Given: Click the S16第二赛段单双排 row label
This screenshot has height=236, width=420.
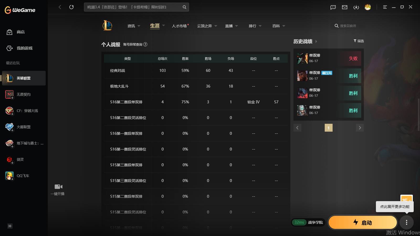Looking at the screenshot, I should click(x=126, y=102).
